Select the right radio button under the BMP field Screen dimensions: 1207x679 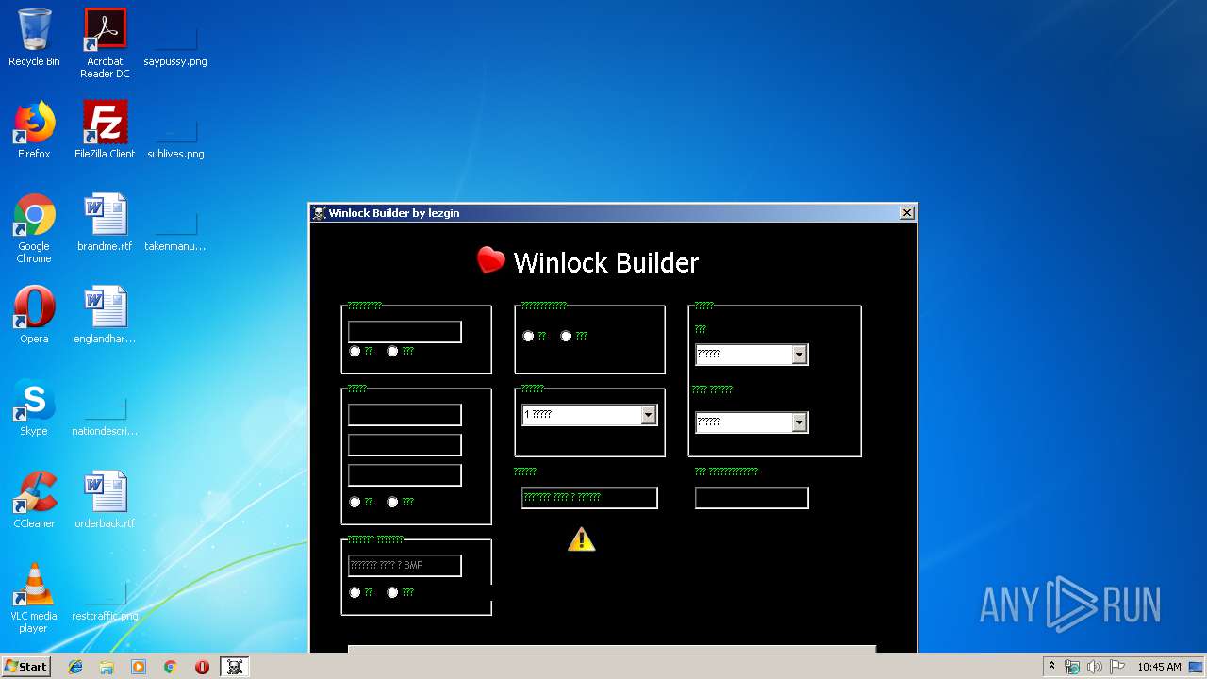tap(392, 592)
